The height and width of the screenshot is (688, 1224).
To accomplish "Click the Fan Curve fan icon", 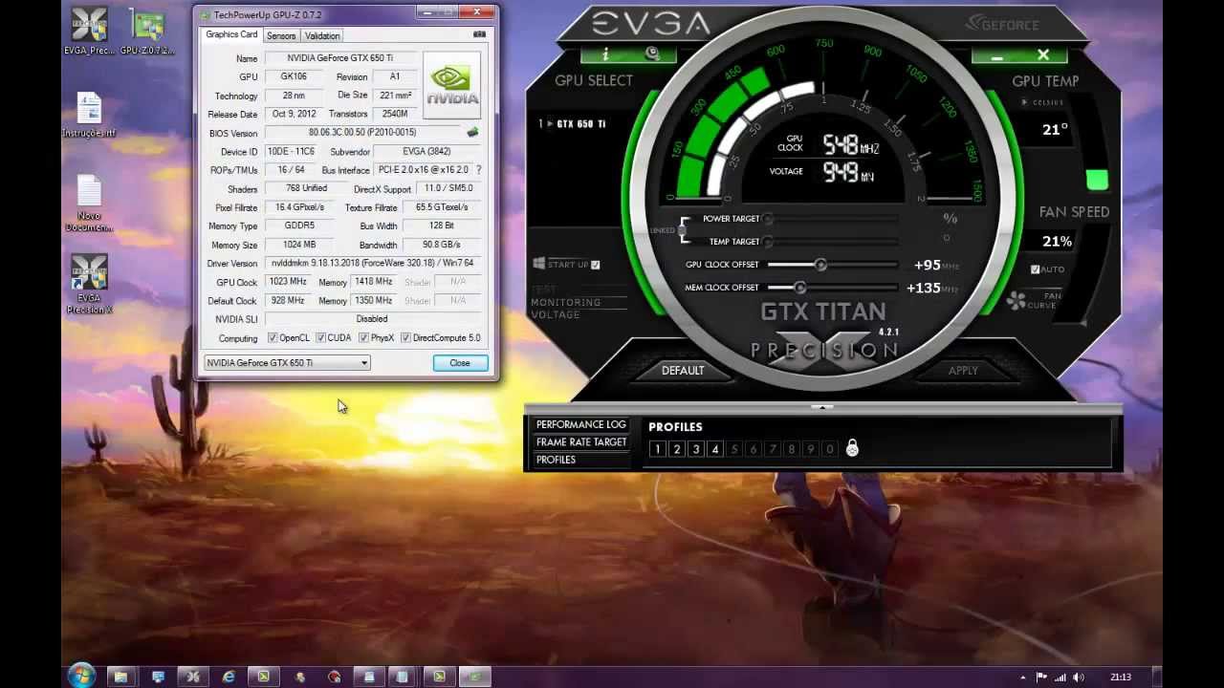I will 1016,301.
